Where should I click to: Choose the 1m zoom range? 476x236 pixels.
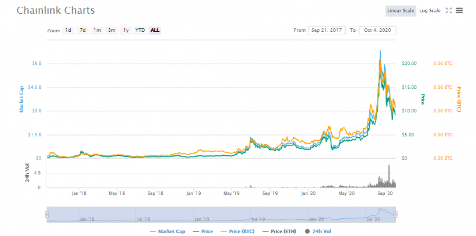tap(97, 30)
